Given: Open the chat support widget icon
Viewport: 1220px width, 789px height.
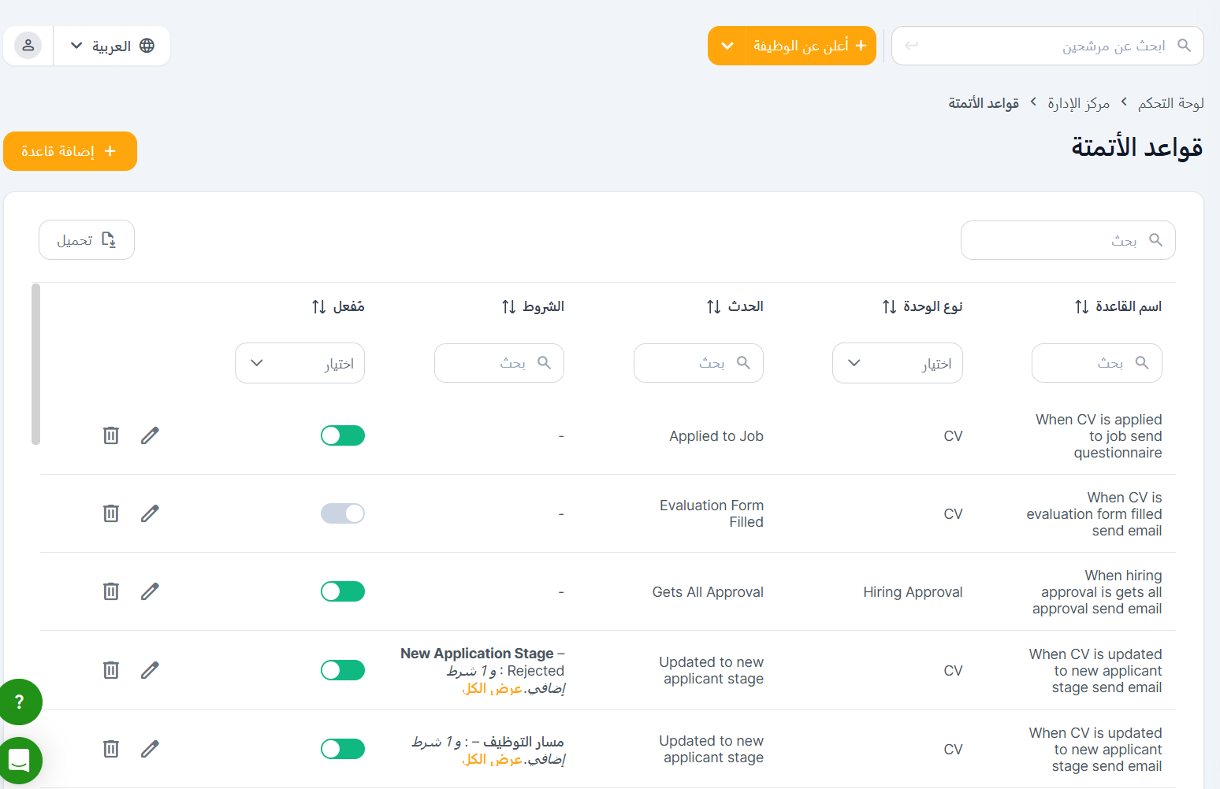Looking at the screenshot, I should 20,761.
